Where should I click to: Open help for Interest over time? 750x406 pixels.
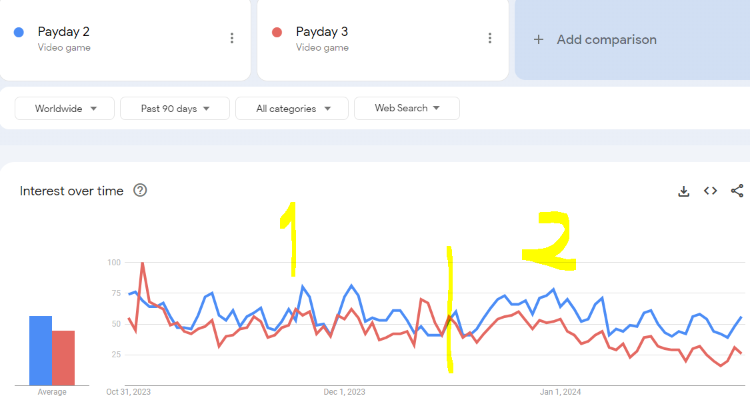click(140, 190)
